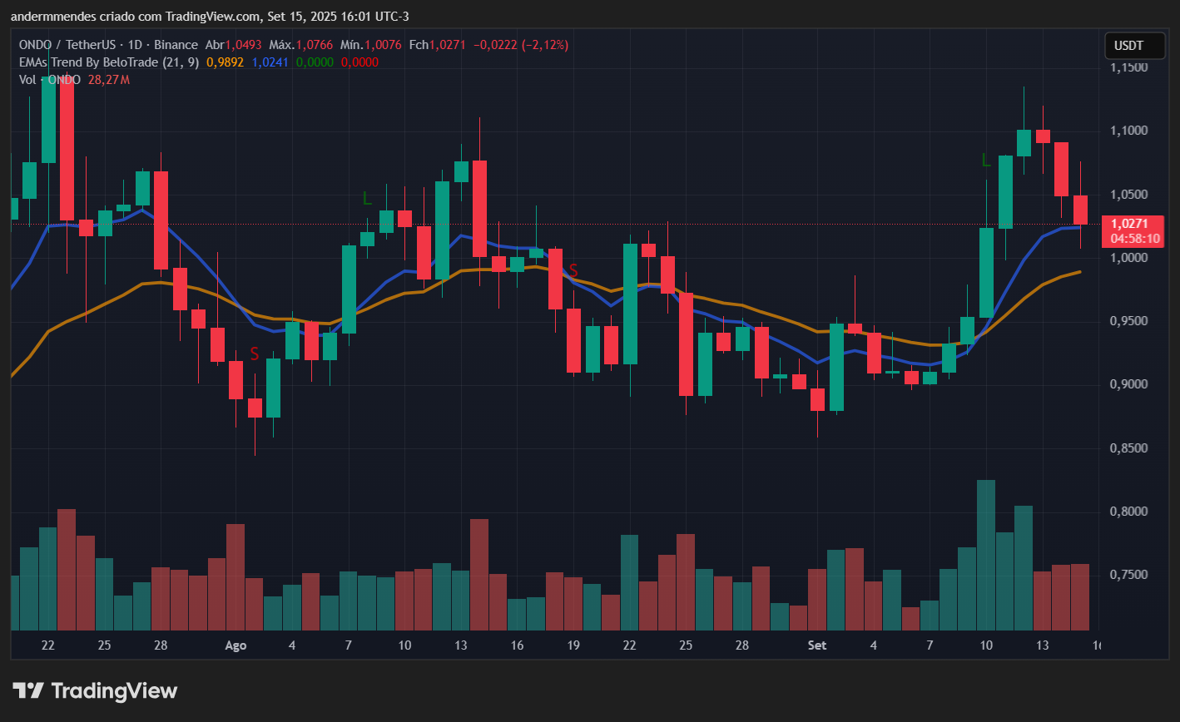Click the green L signal marker near September 10
Viewport: 1180px width, 722px height.
point(986,161)
